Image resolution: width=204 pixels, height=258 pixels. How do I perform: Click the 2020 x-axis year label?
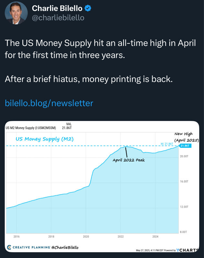tap(86, 236)
